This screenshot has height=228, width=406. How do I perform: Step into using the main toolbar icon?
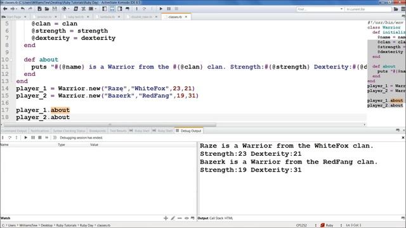point(137,9)
